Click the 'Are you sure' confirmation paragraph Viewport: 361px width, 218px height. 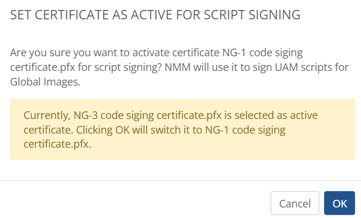coord(180,67)
